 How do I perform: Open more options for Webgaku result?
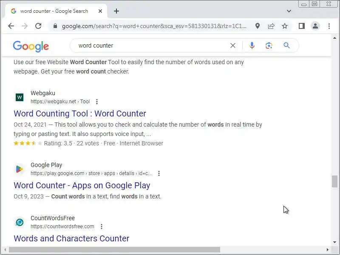click(x=97, y=102)
